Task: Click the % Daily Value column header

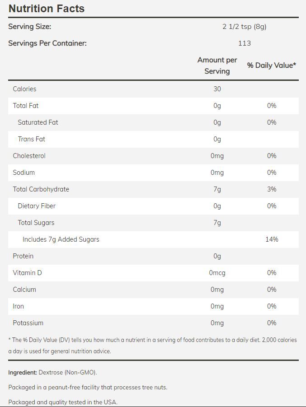Action: coord(271,65)
